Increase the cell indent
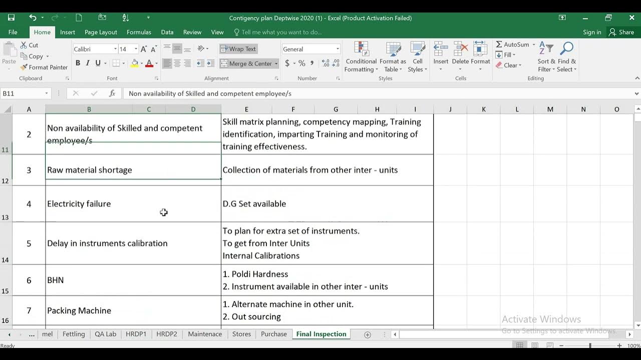 [210, 63]
